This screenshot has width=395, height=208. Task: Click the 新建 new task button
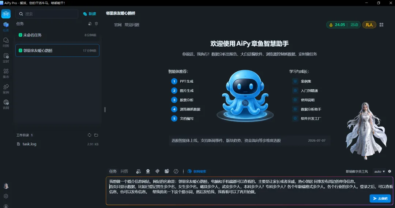point(90,14)
